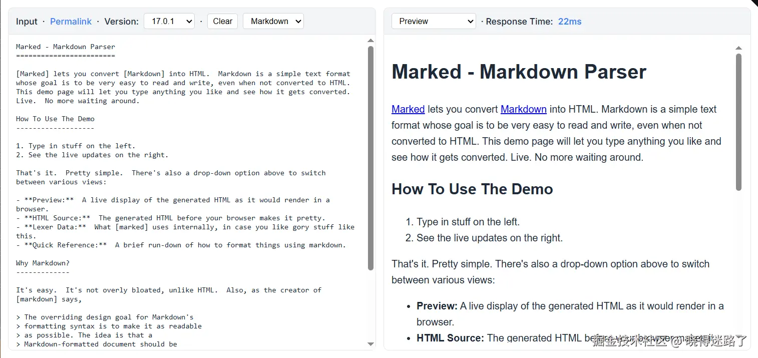The width and height of the screenshot is (758, 358).
Task: Click the 'Marked - Markdown Parser' preview heading
Action: coord(519,72)
